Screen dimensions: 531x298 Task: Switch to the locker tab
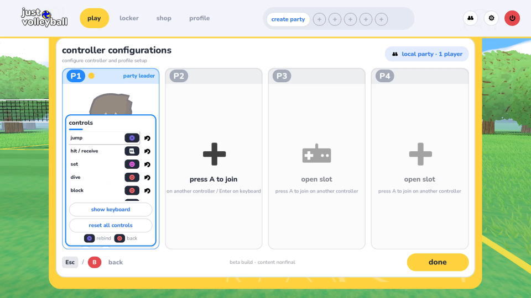point(129,18)
